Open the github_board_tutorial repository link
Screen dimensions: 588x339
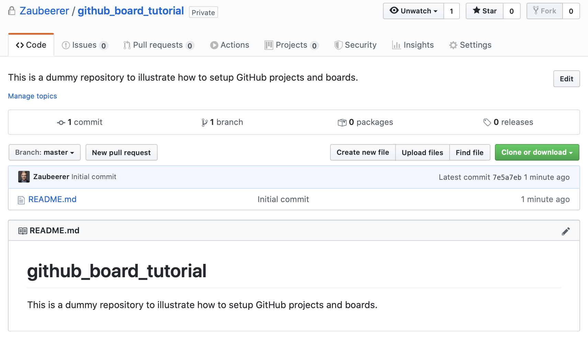click(x=131, y=11)
